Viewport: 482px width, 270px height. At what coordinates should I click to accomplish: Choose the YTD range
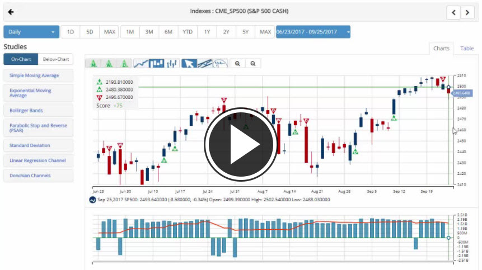click(x=188, y=32)
